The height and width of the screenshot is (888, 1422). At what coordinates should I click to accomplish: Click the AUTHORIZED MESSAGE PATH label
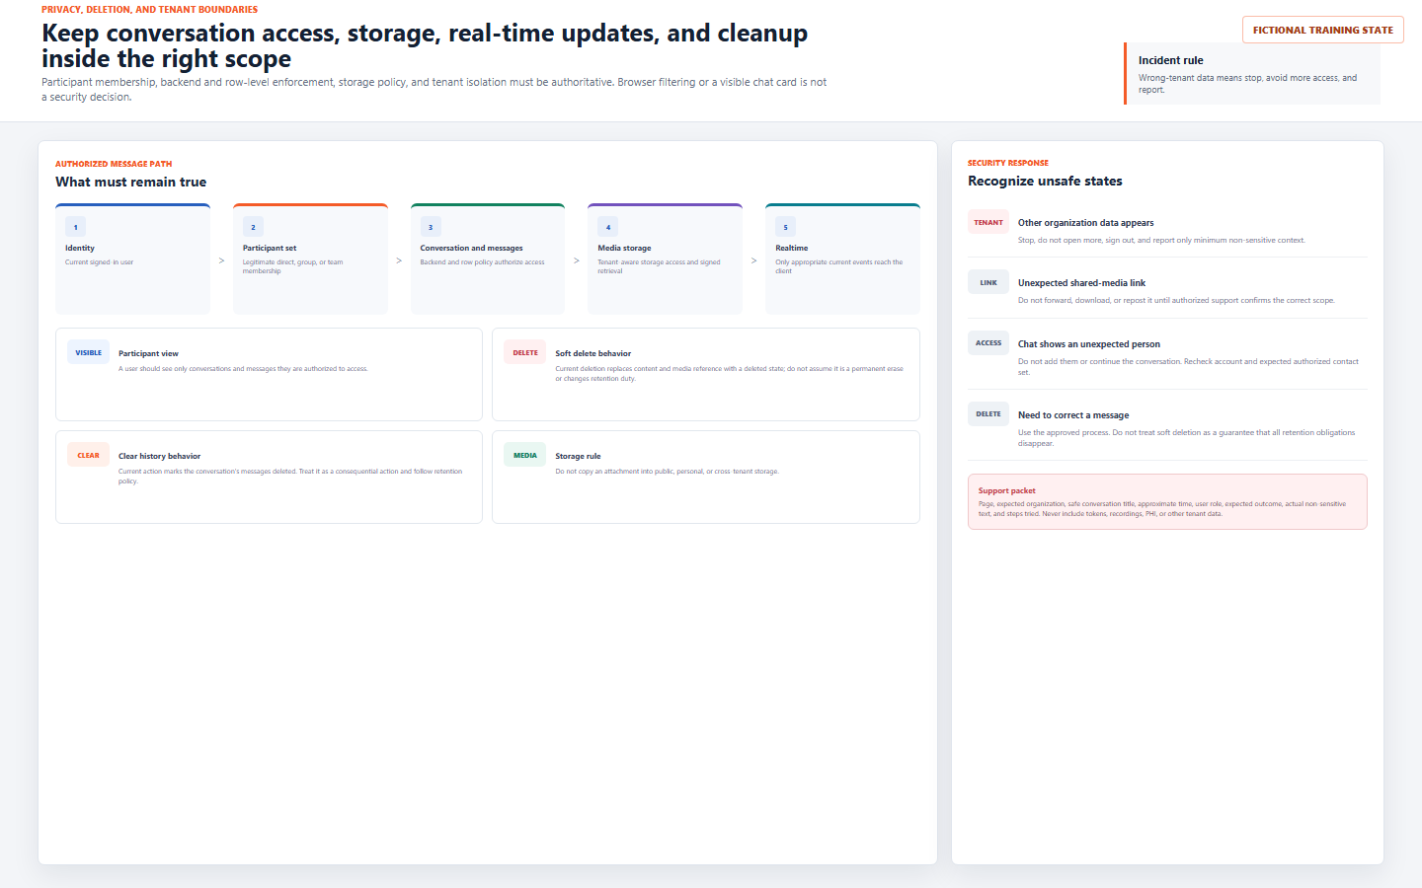(x=114, y=164)
